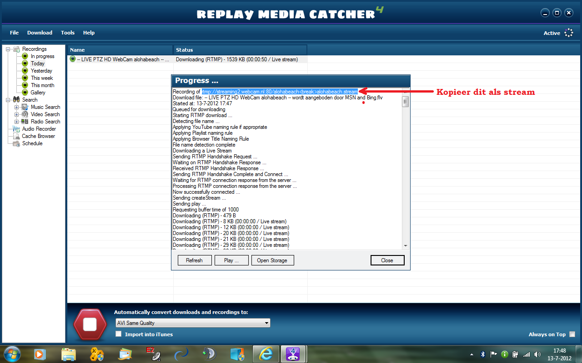Click the Bluetooth tray icon

(x=483, y=354)
